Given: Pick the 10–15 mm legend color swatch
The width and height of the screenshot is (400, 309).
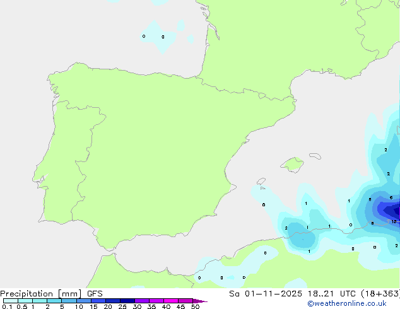Looking at the screenshot, I should coord(84,301).
